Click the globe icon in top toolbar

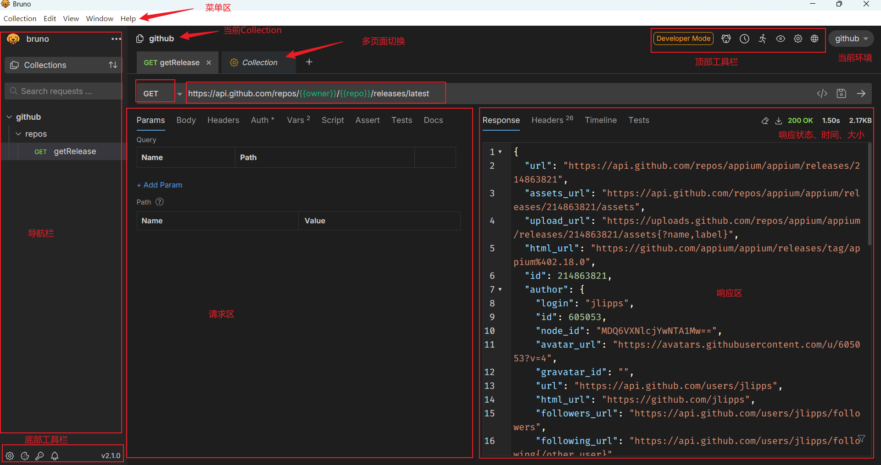(814, 39)
